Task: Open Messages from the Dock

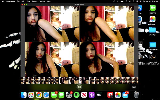Action: click(61, 95)
